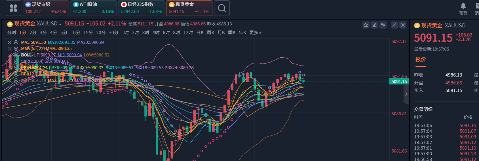This screenshot has width=479, height=161.
Task: Select the candlestick chart style icon
Action: click(383, 25)
